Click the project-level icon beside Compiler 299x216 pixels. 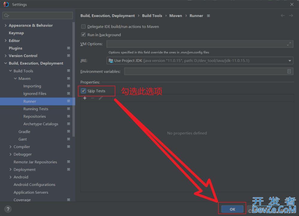tap(69, 147)
